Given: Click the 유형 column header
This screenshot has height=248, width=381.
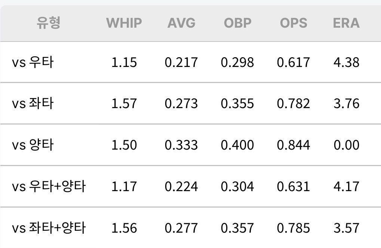Looking at the screenshot, I should click(x=48, y=23).
